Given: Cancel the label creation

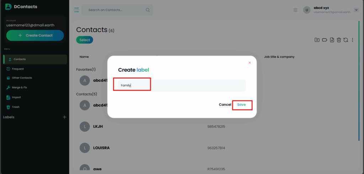Looking at the screenshot, I should point(225,105).
